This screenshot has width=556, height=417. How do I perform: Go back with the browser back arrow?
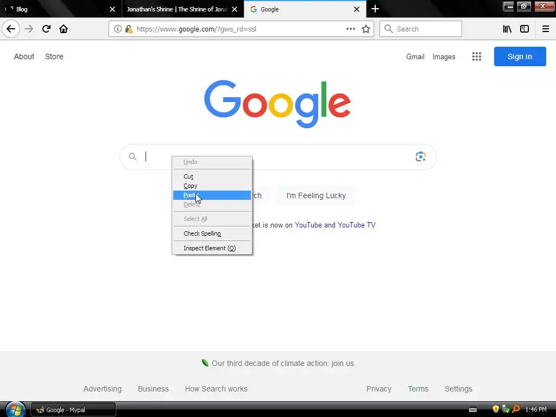tap(11, 29)
